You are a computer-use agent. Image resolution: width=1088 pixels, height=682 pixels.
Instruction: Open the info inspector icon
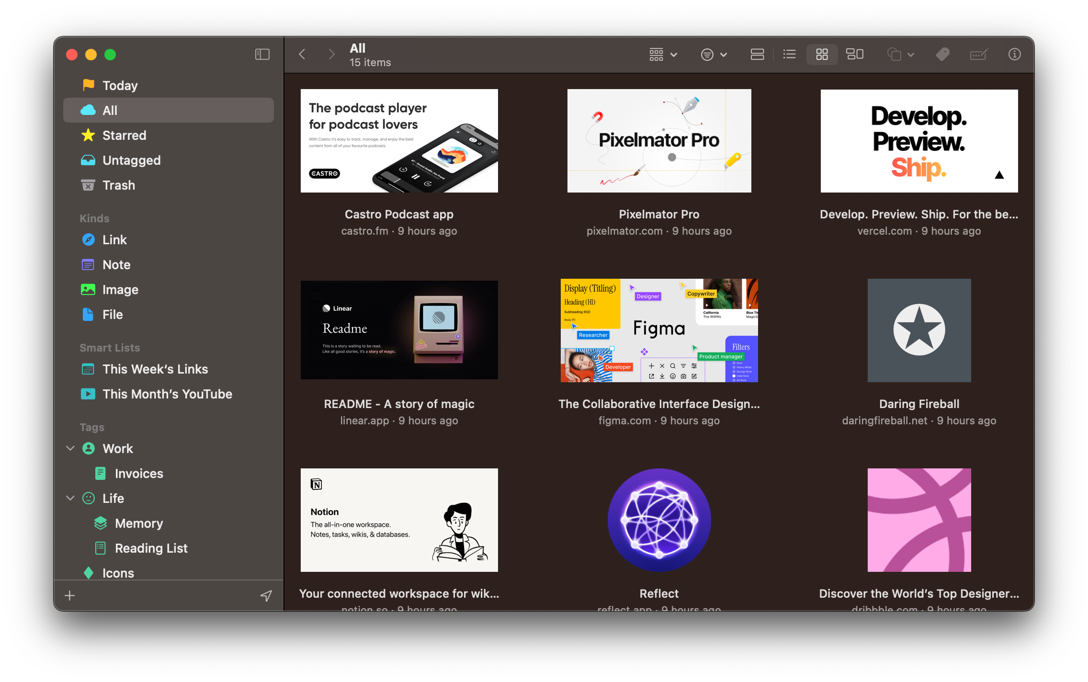pyautogui.click(x=1014, y=55)
